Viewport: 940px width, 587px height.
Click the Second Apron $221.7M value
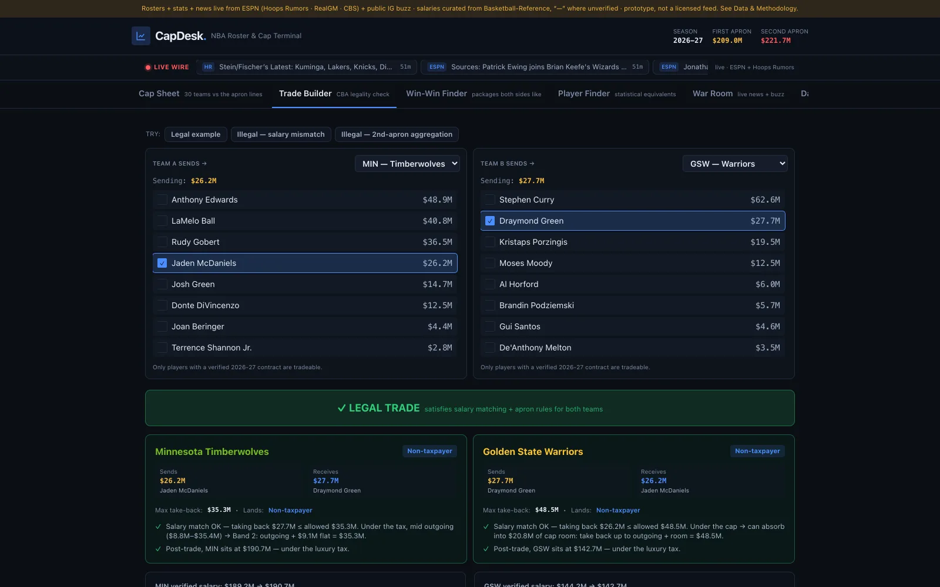click(x=775, y=41)
